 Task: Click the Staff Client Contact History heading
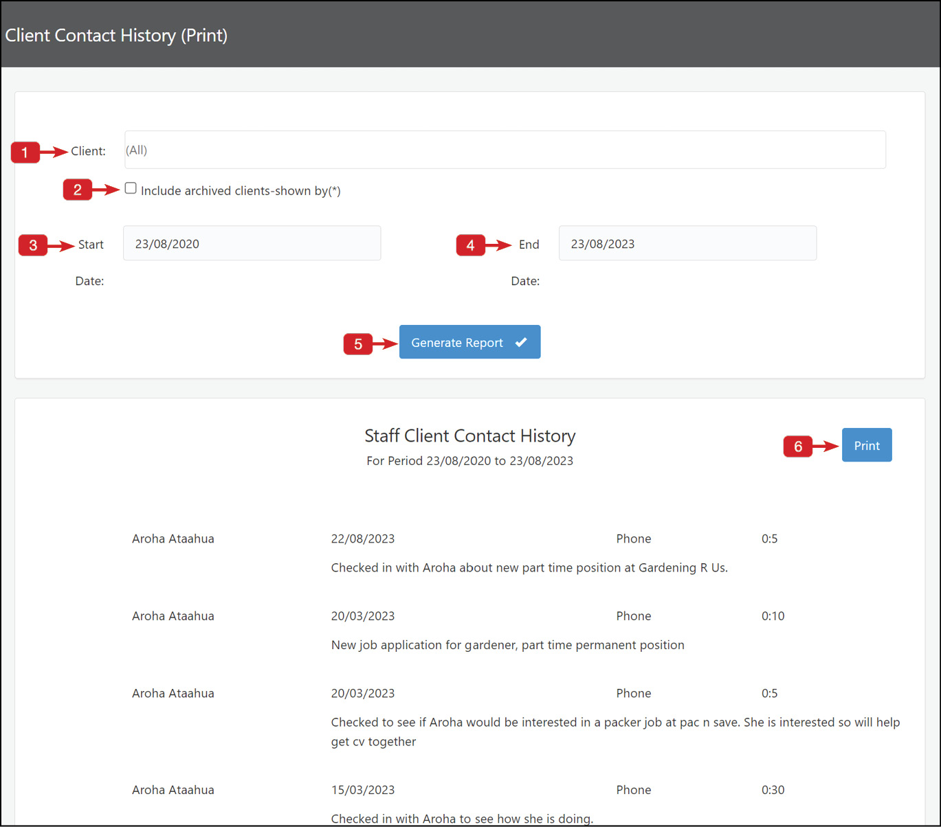point(470,436)
